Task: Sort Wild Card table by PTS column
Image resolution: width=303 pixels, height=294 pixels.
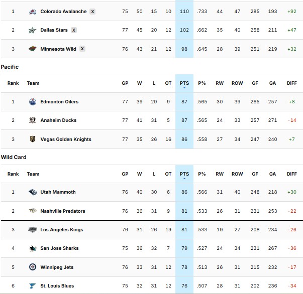Action: coord(184,174)
